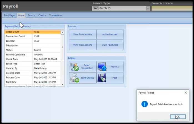The height and width of the screenshot is (124, 194).
Task: Switch to the Start Page tab
Action: pyautogui.click(x=9, y=15)
